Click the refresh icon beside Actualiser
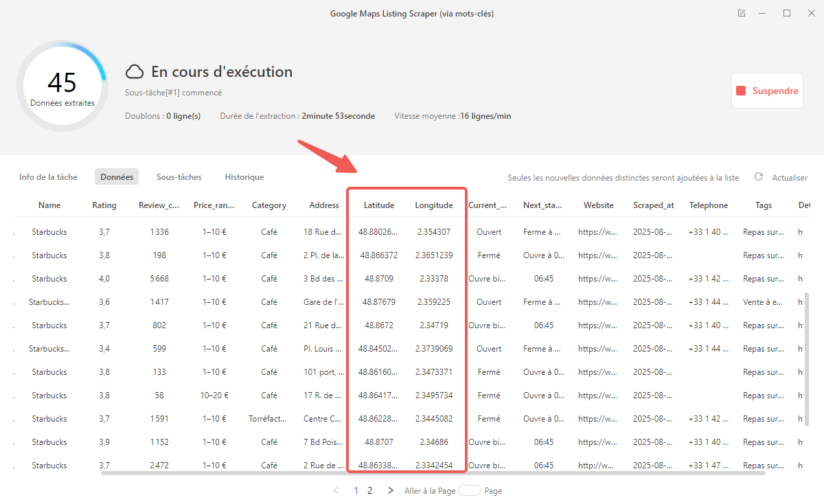824x504 pixels. coord(759,177)
